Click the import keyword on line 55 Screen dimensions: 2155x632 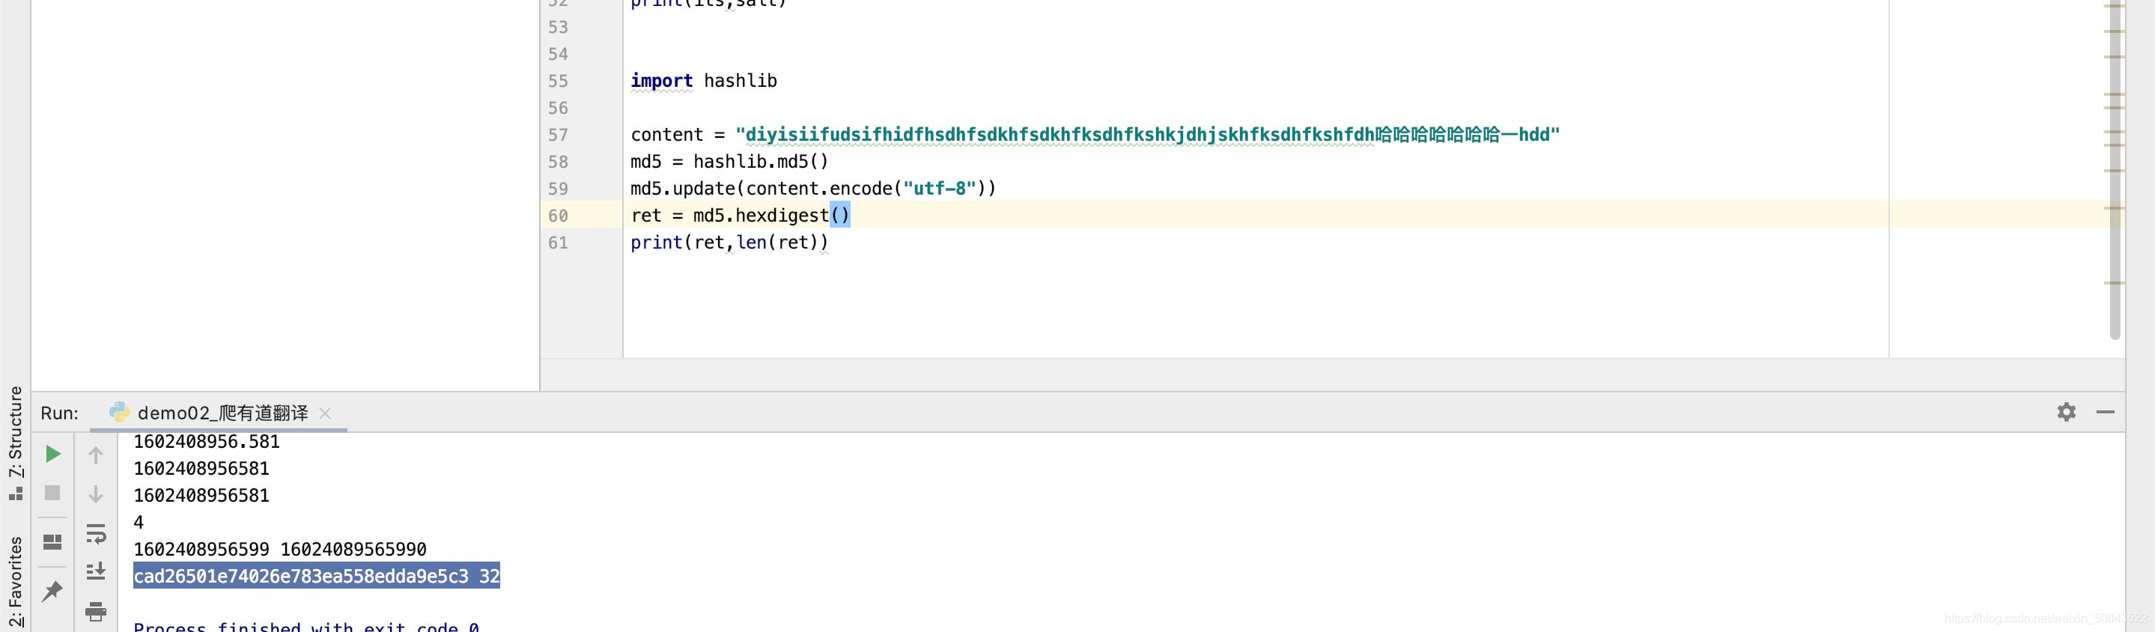[662, 81]
